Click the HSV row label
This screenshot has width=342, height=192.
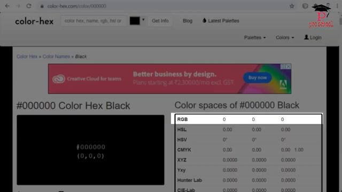click(x=182, y=140)
